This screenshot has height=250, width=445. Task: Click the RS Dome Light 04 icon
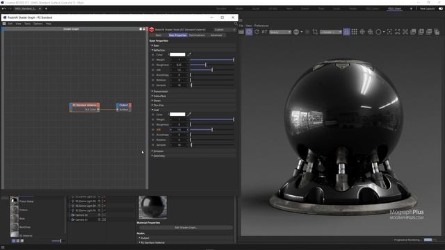point(73,206)
